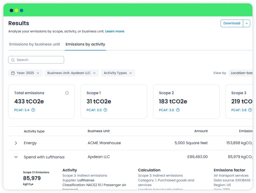Click the Apdean LLC table cell
This screenshot has width=256, height=193.
pyautogui.click(x=99, y=157)
